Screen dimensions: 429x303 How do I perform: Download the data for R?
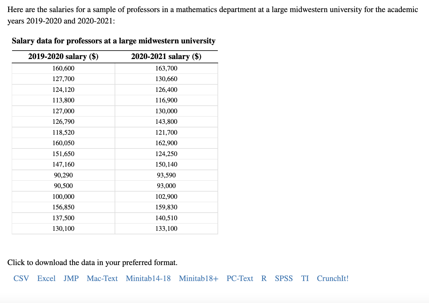coord(263,279)
